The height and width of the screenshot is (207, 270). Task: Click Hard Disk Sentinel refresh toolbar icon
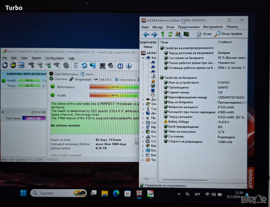5,65
